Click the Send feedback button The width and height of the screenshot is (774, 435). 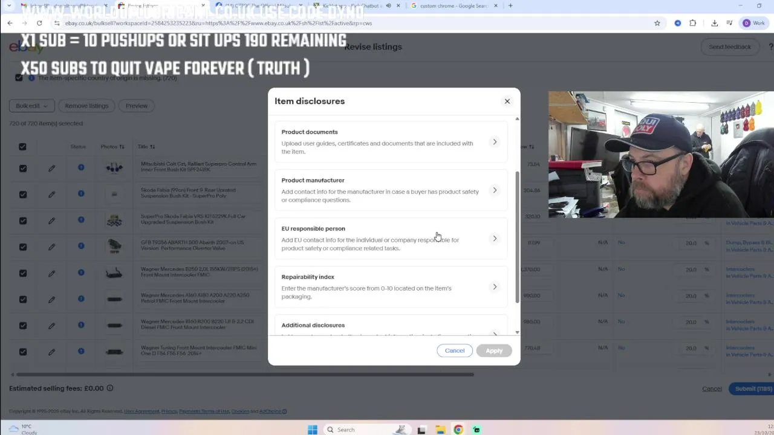coord(730,47)
